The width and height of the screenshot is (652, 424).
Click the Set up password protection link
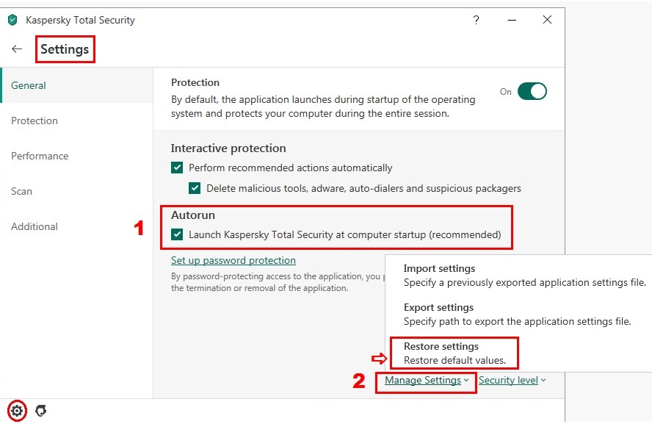233,260
